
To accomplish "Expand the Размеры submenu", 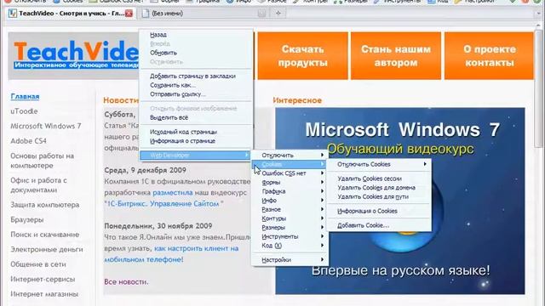I will (x=290, y=227).
